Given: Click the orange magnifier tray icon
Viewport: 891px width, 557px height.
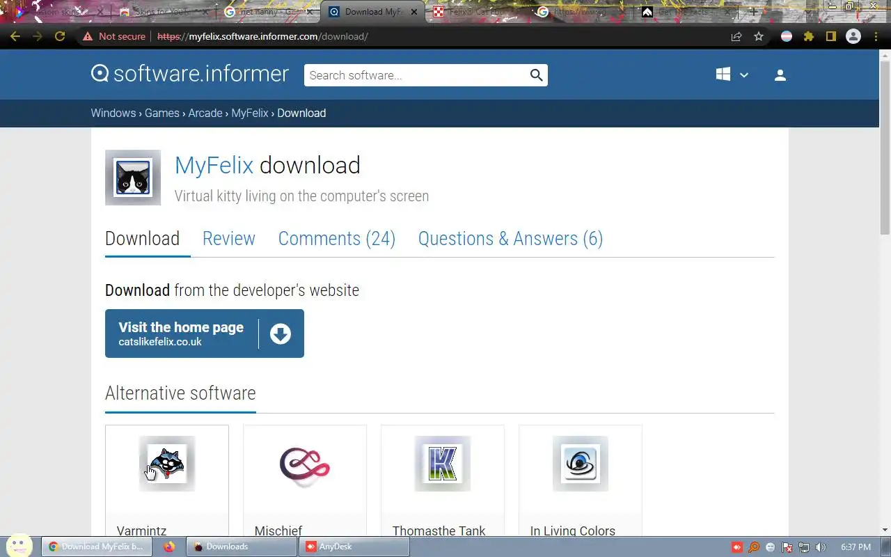Looking at the screenshot, I should point(754,547).
